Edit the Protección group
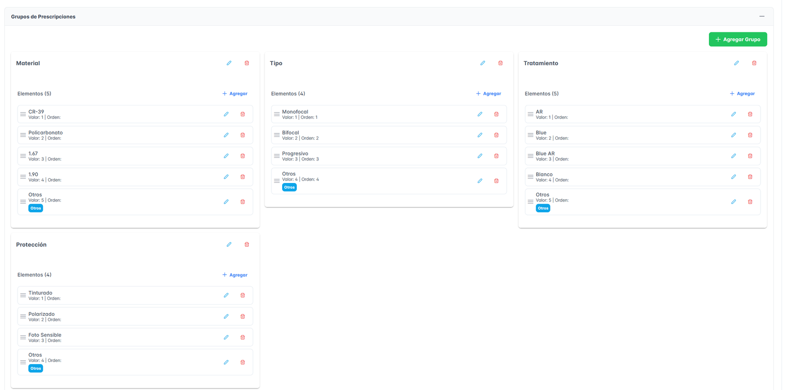 pos(229,245)
